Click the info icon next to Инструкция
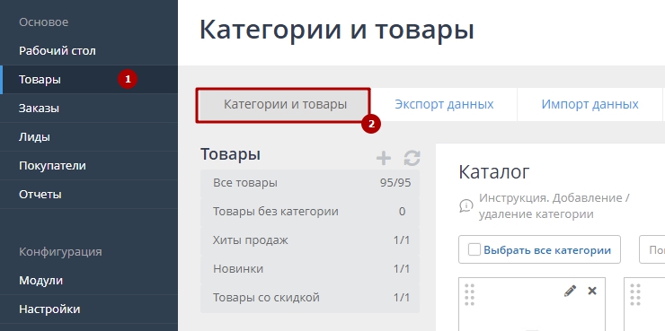 (x=466, y=205)
